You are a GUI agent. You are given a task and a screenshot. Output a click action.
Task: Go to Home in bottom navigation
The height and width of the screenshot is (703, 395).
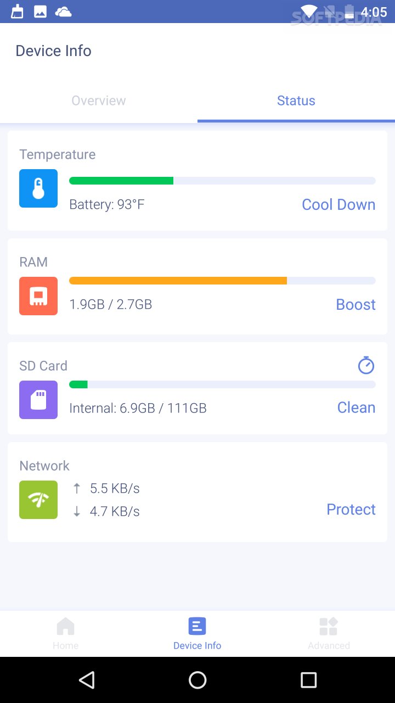pos(65,633)
